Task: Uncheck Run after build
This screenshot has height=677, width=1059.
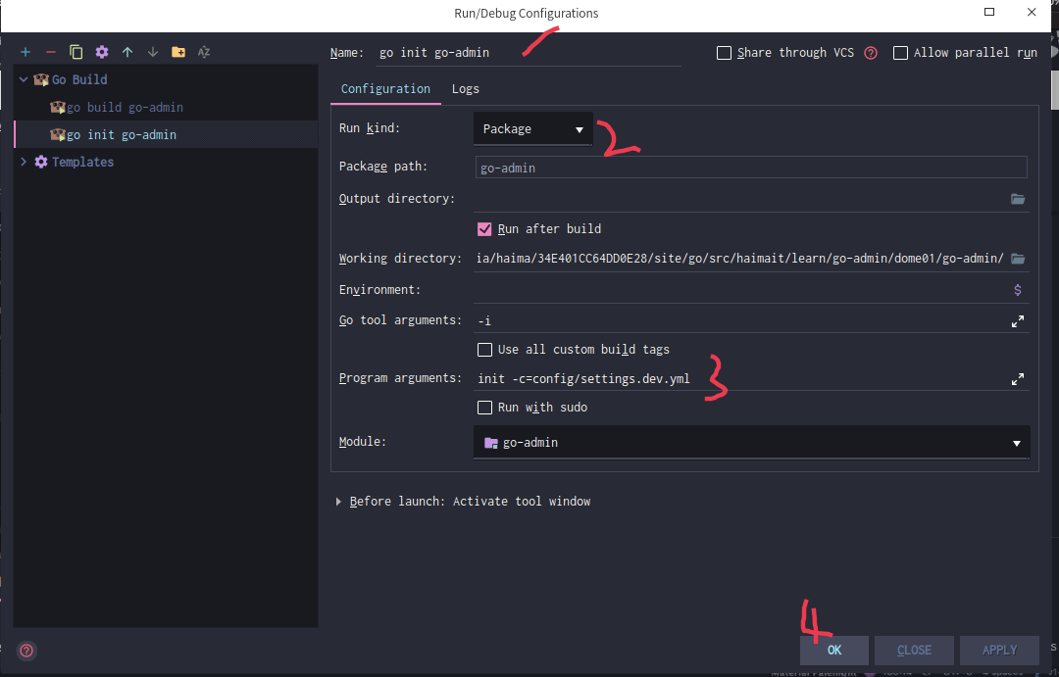Action: (x=484, y=229)
